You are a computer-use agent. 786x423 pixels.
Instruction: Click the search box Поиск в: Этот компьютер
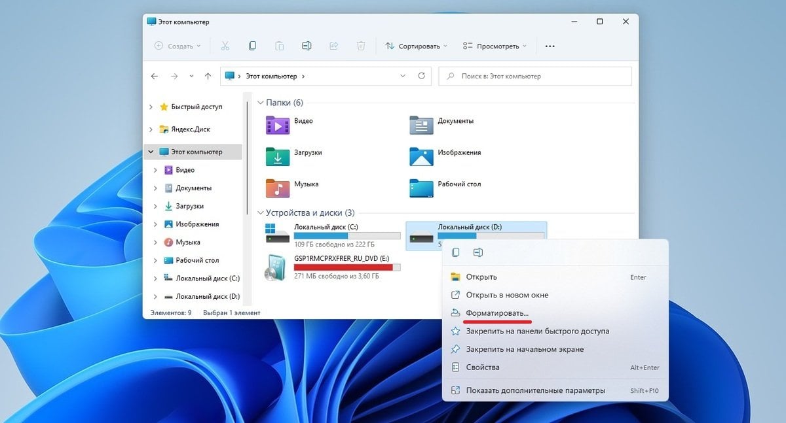coord(535,76)
